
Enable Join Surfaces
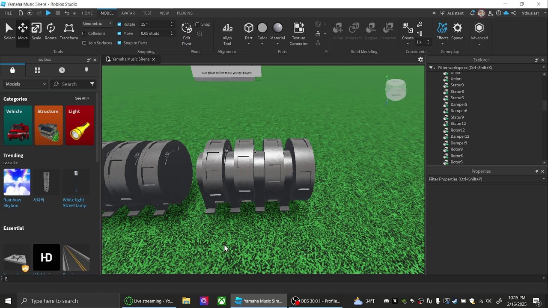point(84,43)
